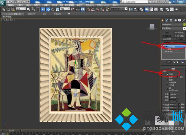This screenshot has height=135, width=186.
Task: Select the 收缩包裹 mapping radio button
Action: coord(167,82)
